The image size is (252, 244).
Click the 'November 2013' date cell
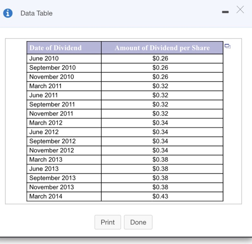(64, 187)
